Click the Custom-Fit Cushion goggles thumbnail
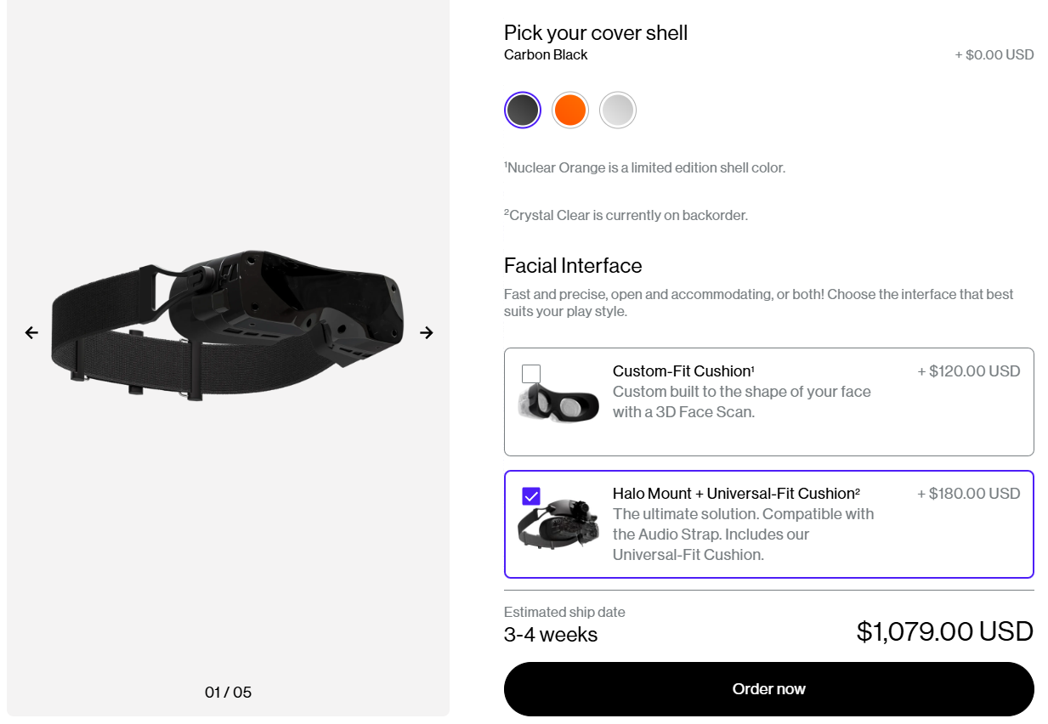 coord(558,401)
